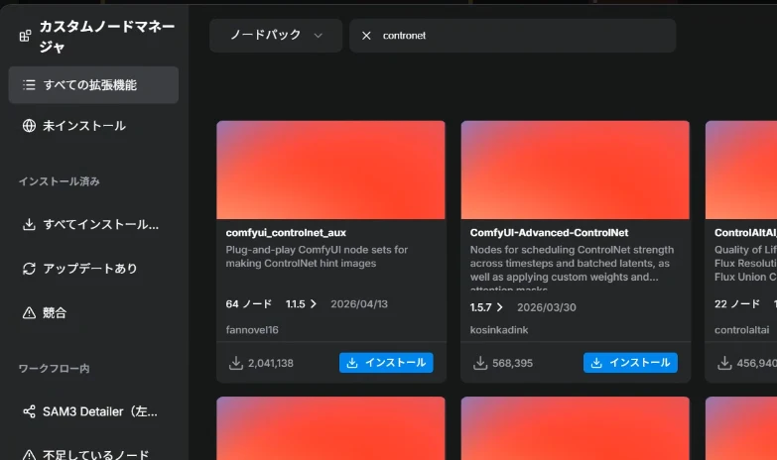The image size is (777, 460).
Task: Select SAM3 Detailer workflow entry
Action: (x=93, y=411)
